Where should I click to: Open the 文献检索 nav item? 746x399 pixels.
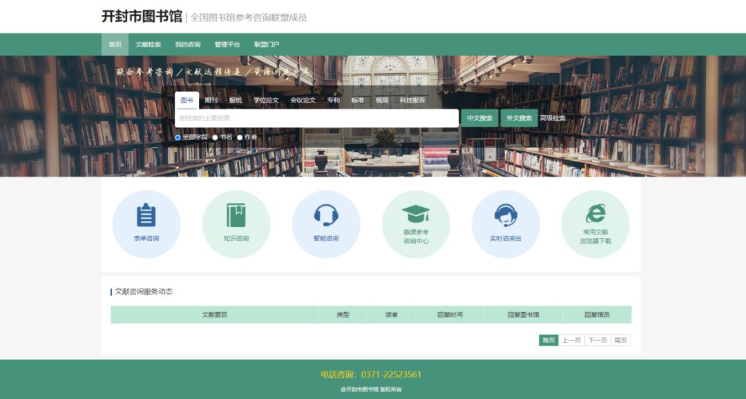click(148, 44)
